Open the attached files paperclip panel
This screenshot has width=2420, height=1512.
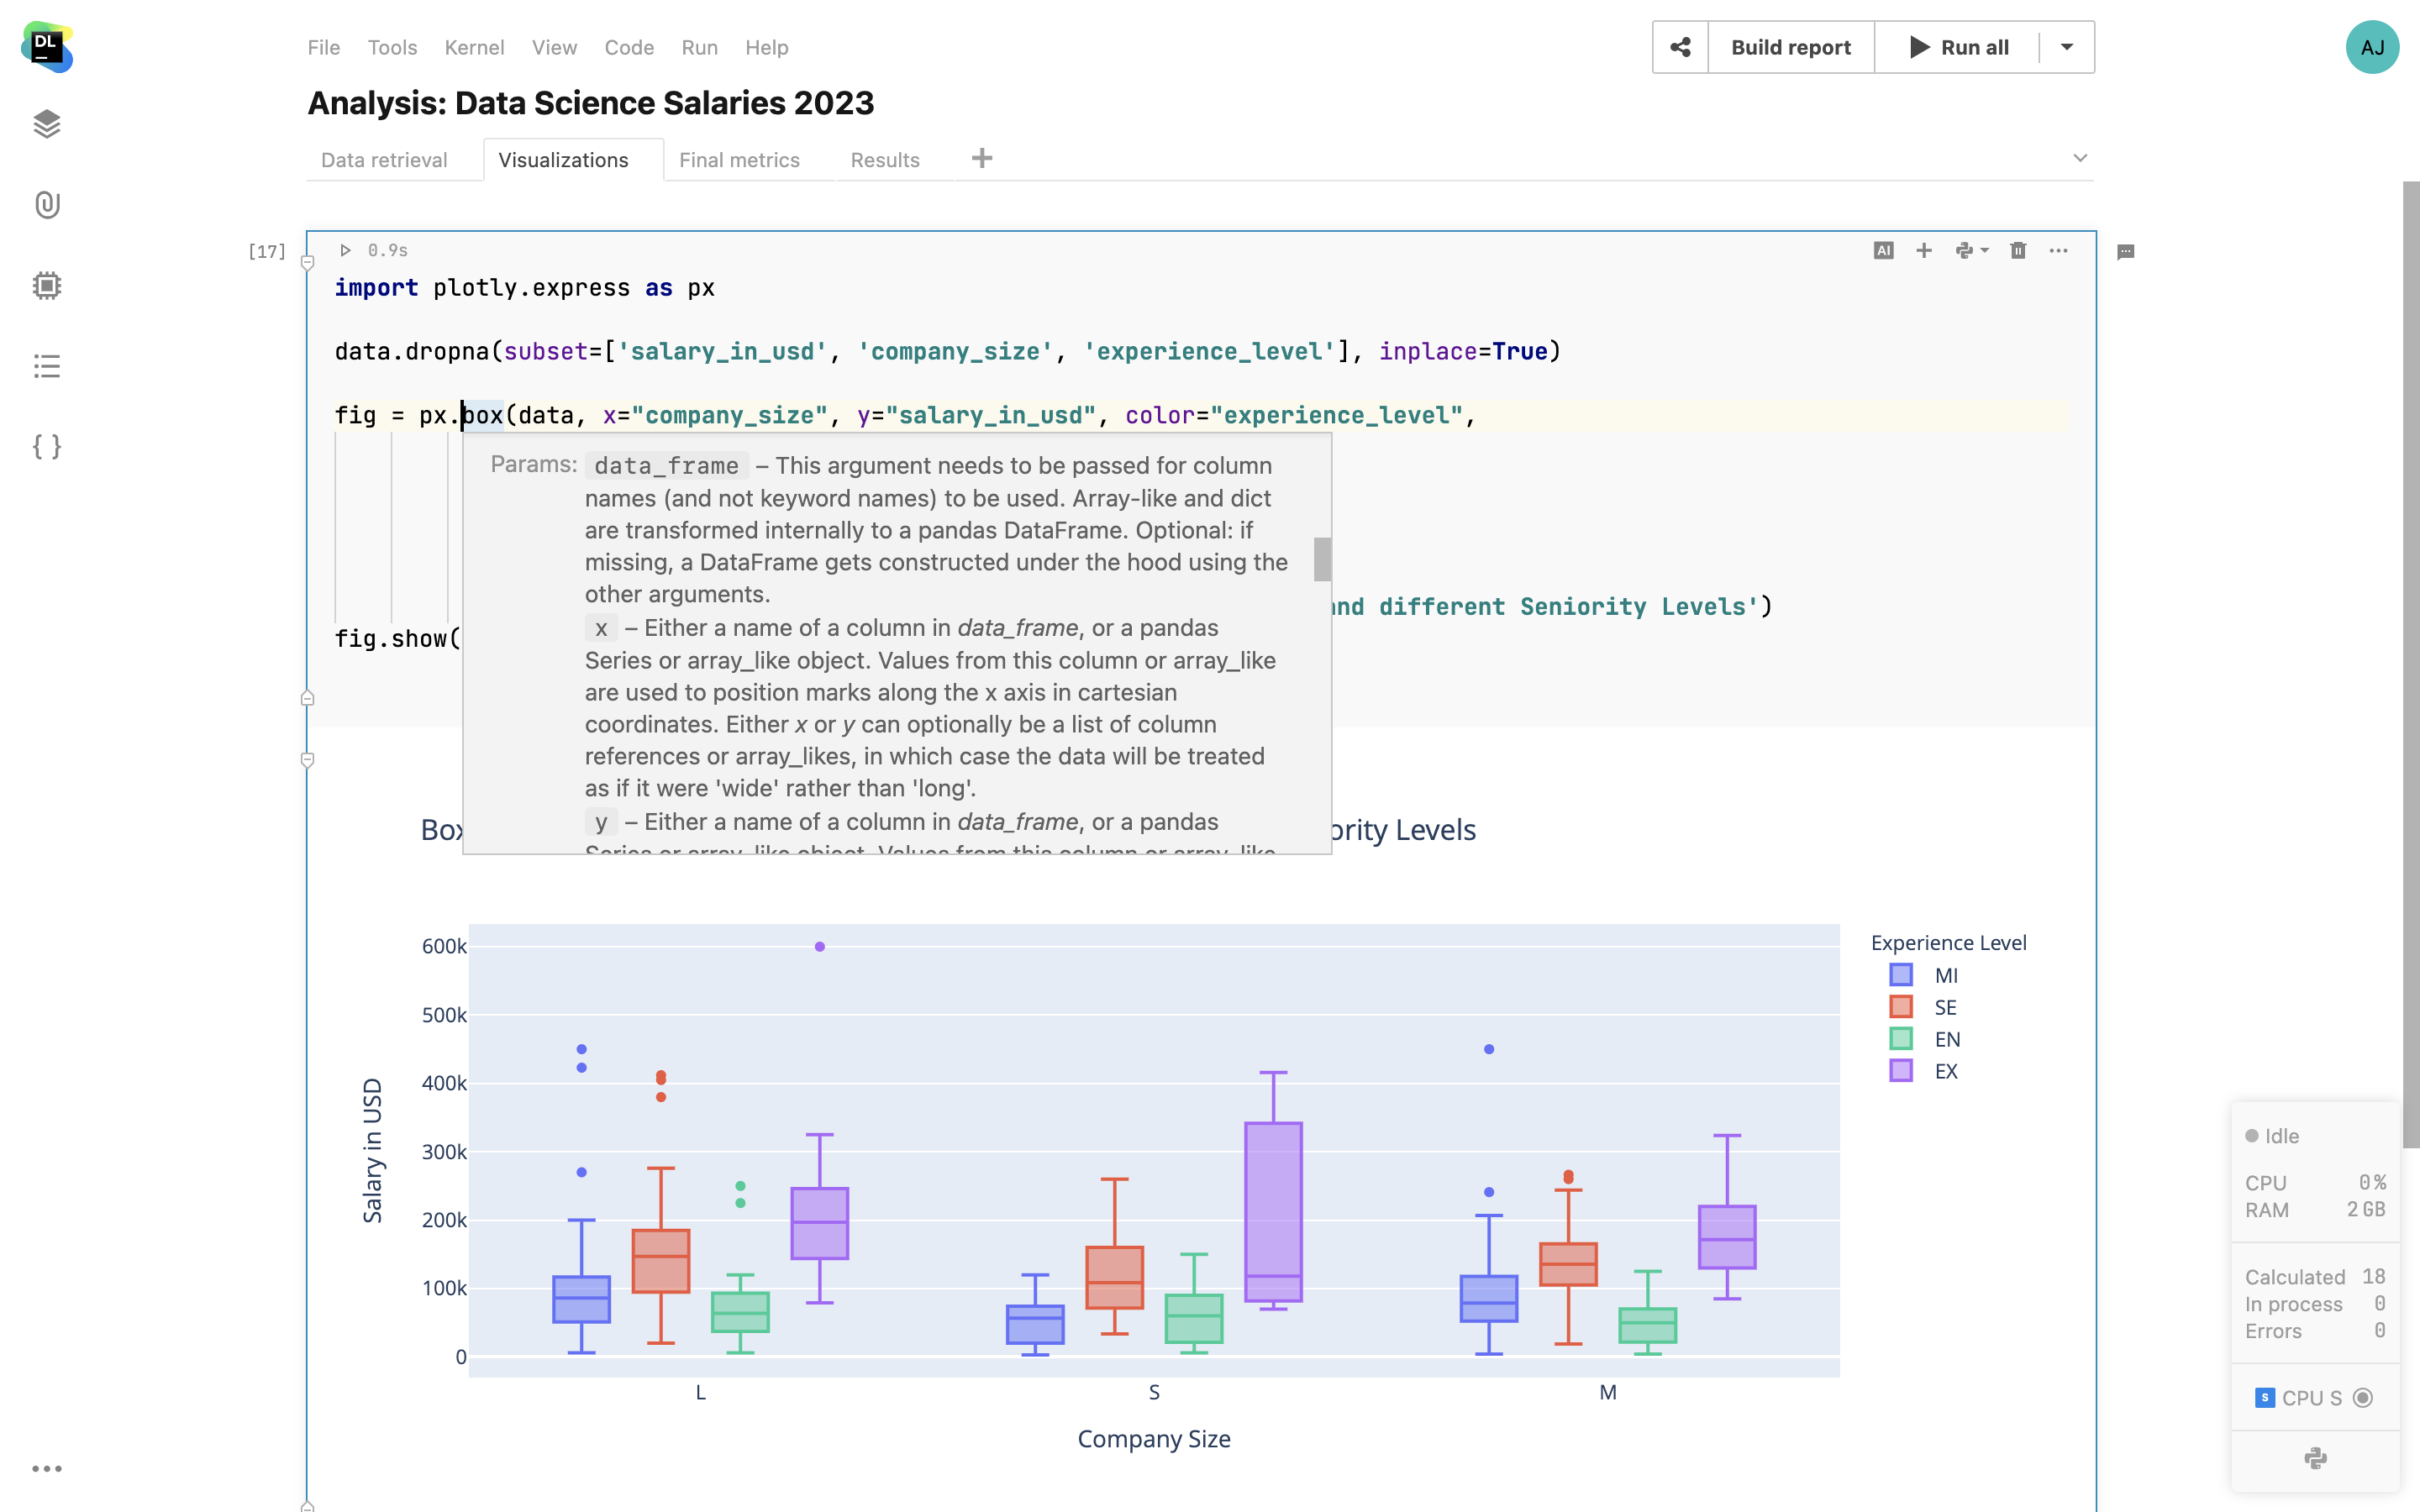point(47,205)
